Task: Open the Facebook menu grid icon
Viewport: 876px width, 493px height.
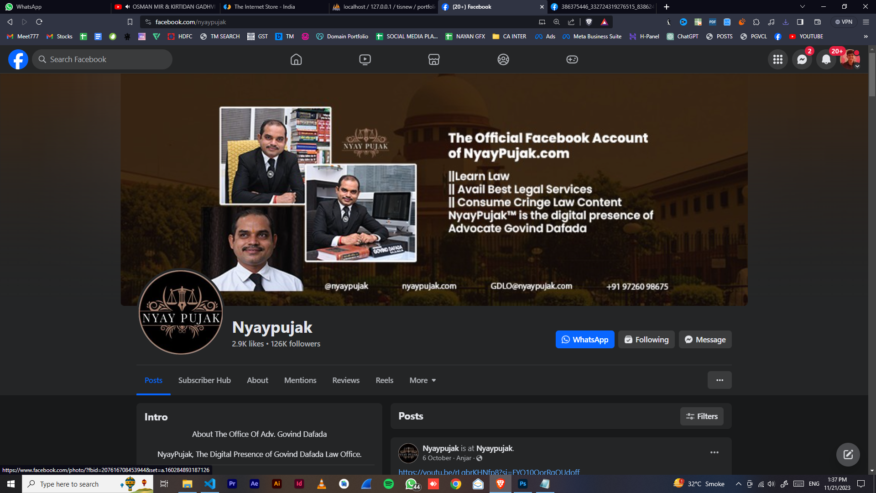Action: coord(778,59)
